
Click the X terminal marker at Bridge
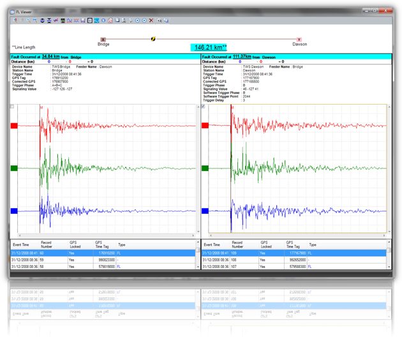point(103,40)
